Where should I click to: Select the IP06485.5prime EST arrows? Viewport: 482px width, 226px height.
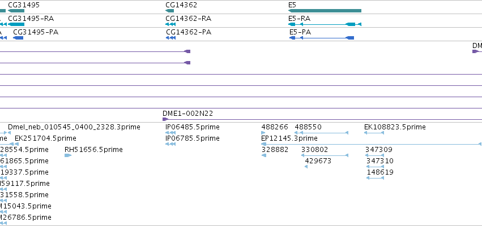click(170, 133)
